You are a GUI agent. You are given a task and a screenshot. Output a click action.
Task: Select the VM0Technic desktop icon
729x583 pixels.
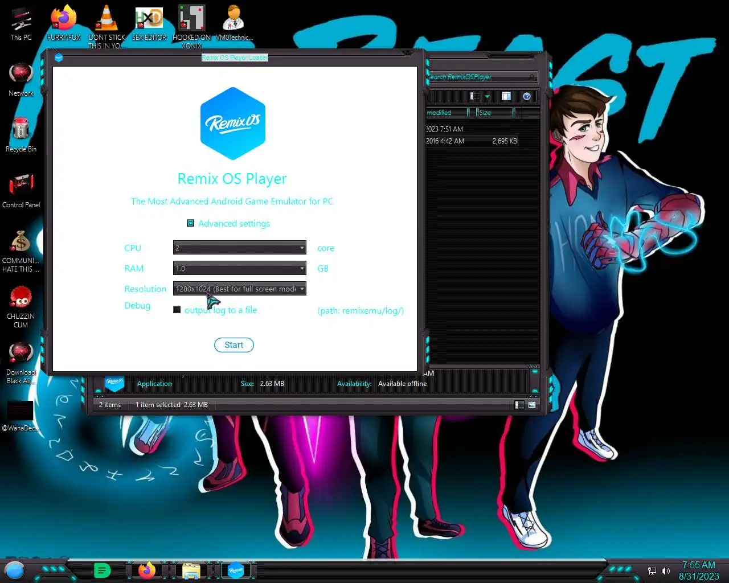(234, 23)
